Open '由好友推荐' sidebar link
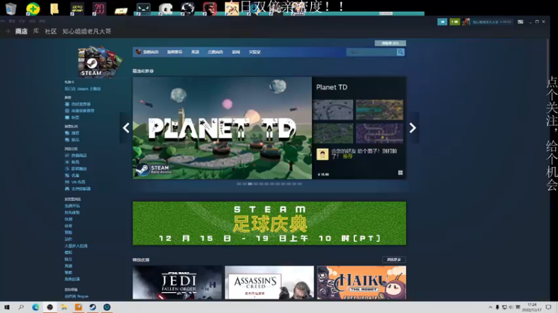Screen dimensions: 558x313 click(81, 104)
